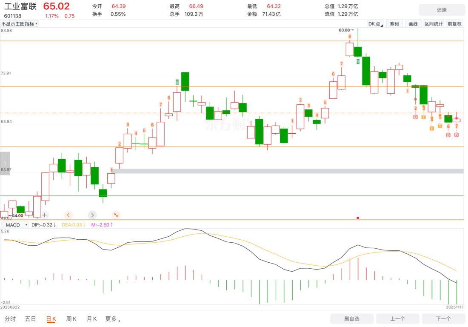Go to next stock with 下一个
The width and height of the screenshot is (468, 327).
point(443,318)
